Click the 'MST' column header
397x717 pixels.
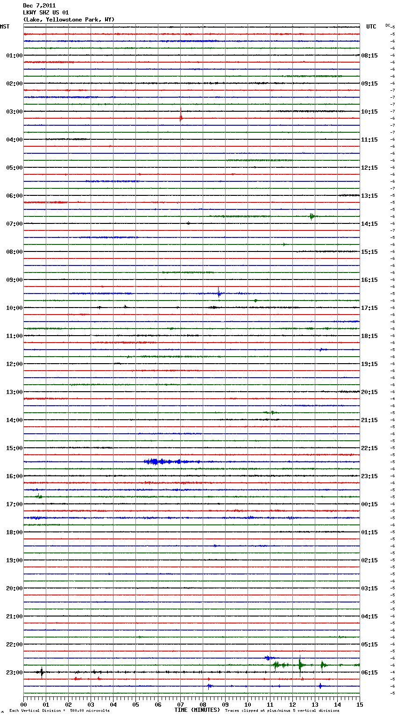[5, 27]
